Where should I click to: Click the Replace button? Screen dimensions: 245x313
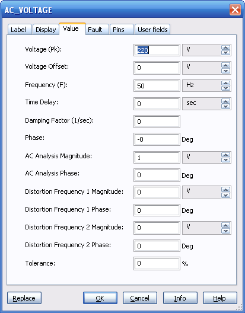[x=24, y=298]
